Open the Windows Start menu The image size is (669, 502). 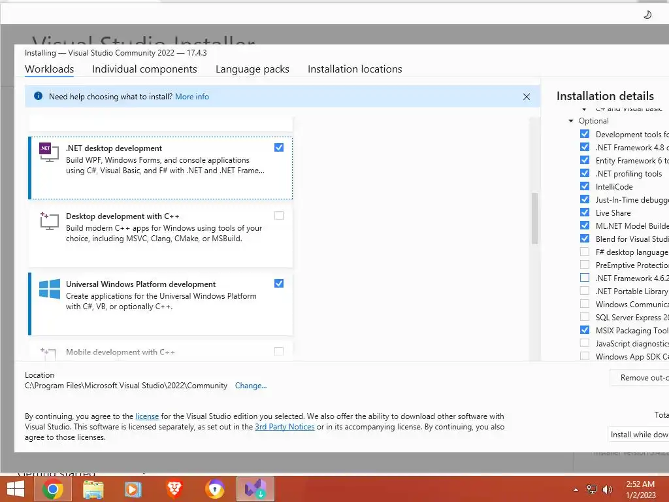[x=16, y=489]
